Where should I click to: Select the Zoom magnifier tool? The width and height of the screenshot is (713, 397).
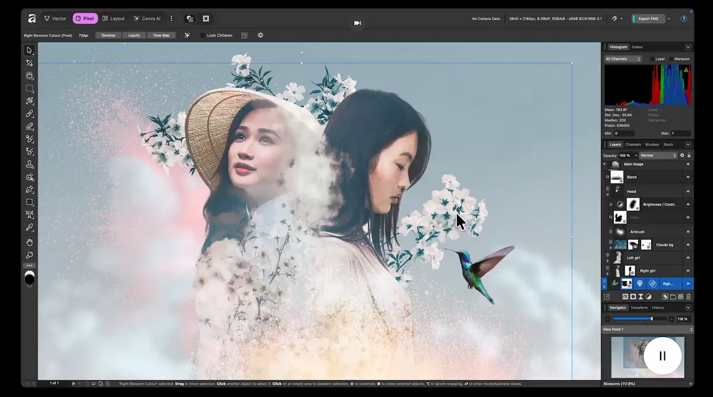(x=30, y=255)
